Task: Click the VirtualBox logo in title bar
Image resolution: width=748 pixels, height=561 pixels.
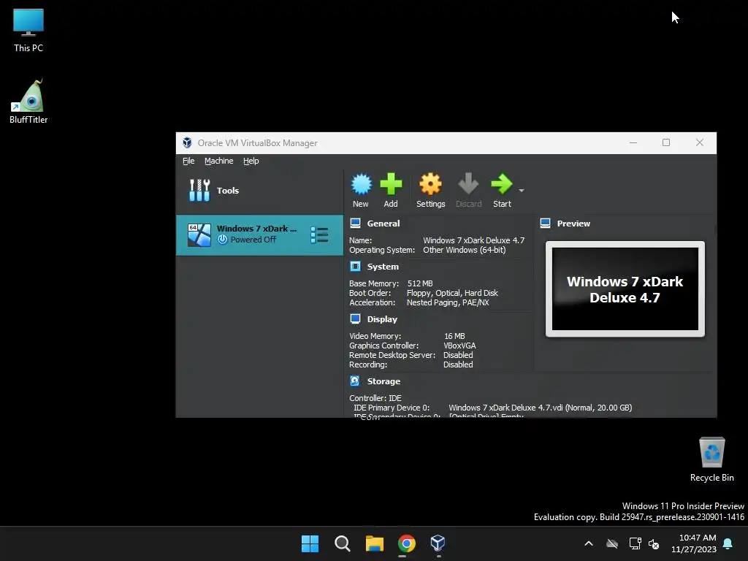Action: coord(187,142)
